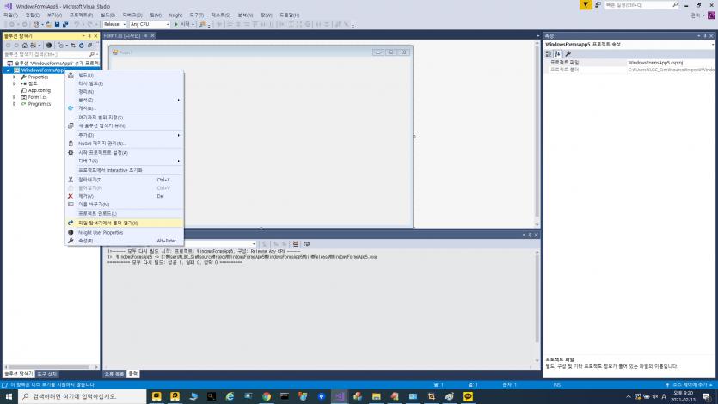Click the Nsight User Properties icon

(71, 232)
